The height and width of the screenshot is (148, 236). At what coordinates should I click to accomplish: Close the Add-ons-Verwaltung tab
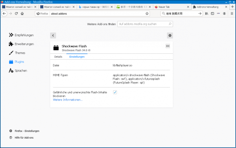(226, 7)
